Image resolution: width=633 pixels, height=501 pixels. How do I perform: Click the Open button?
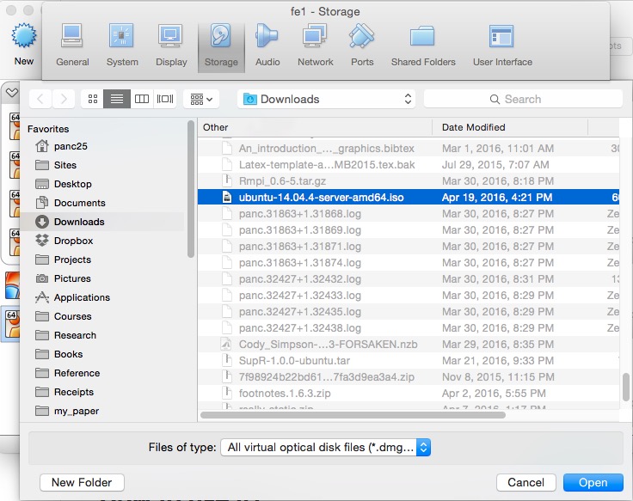[x=593, y=482]
